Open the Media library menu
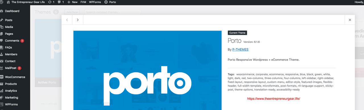The height and width of the screenshot is (110, 364). click(9, 27)
